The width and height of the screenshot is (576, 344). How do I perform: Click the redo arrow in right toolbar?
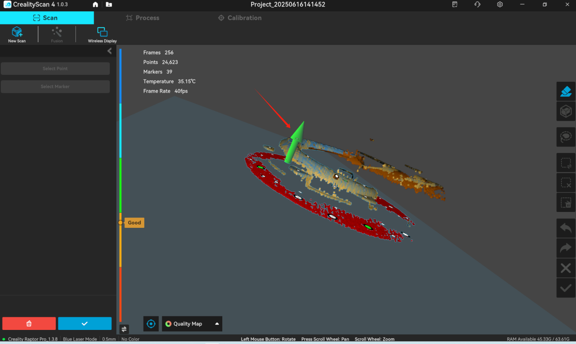566,248
